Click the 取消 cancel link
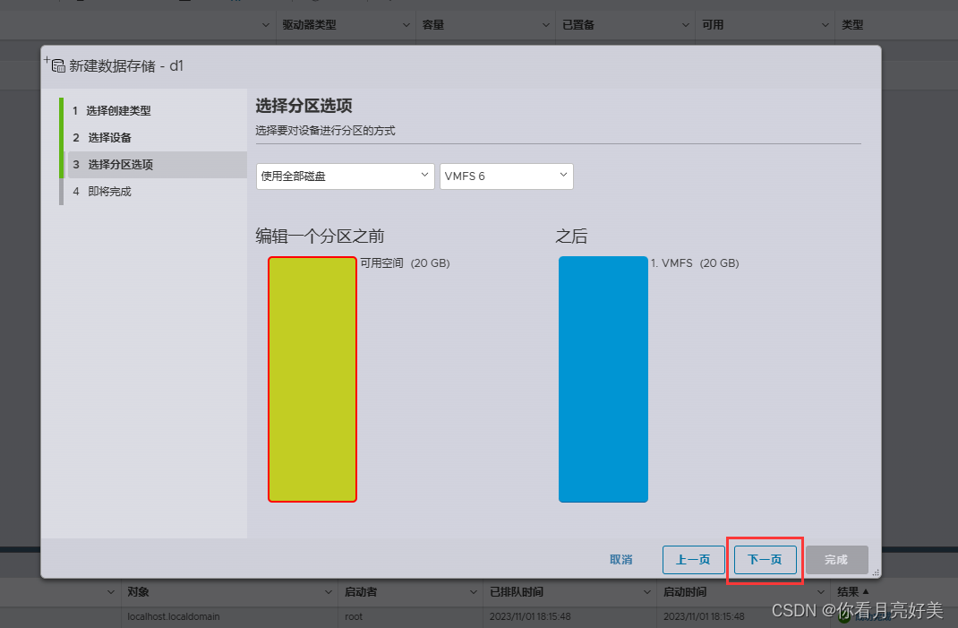 (620, 559)
